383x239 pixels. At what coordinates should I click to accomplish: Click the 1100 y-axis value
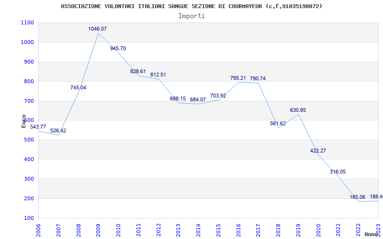click(x=27, y=23)
